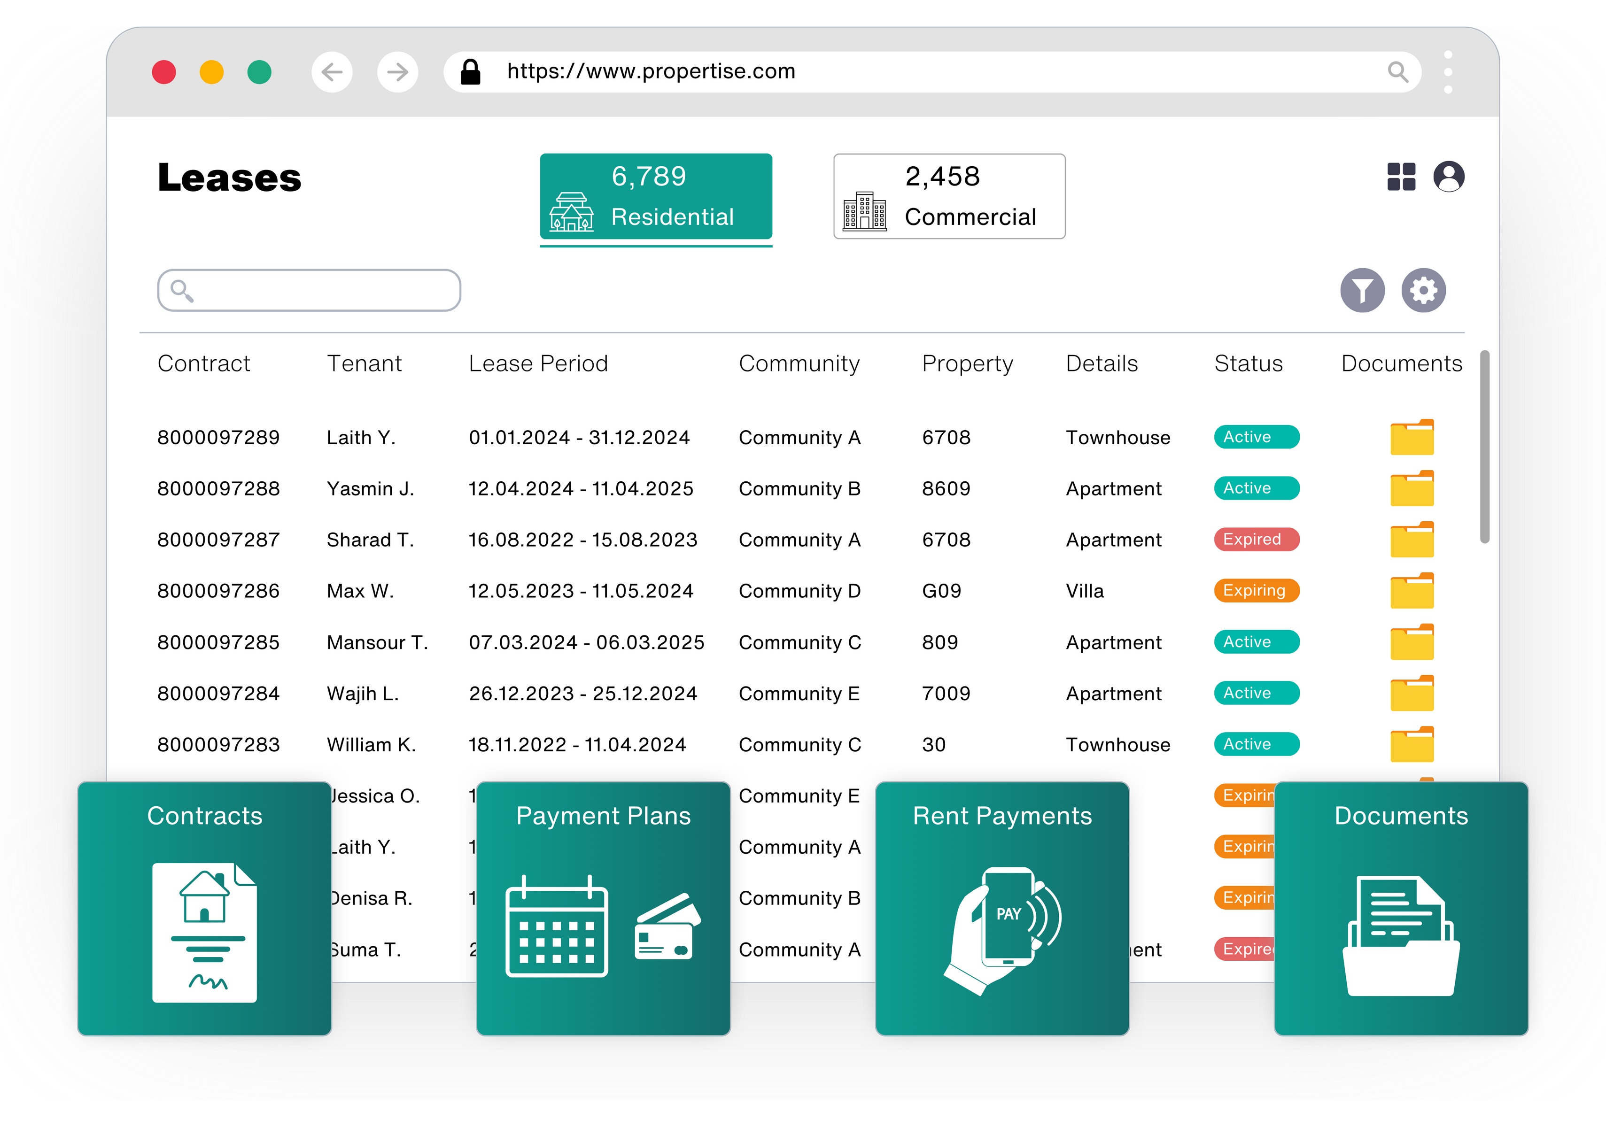Open the Payment Plans tile
Screen dimensions: 1606x1127
[603, 908]
